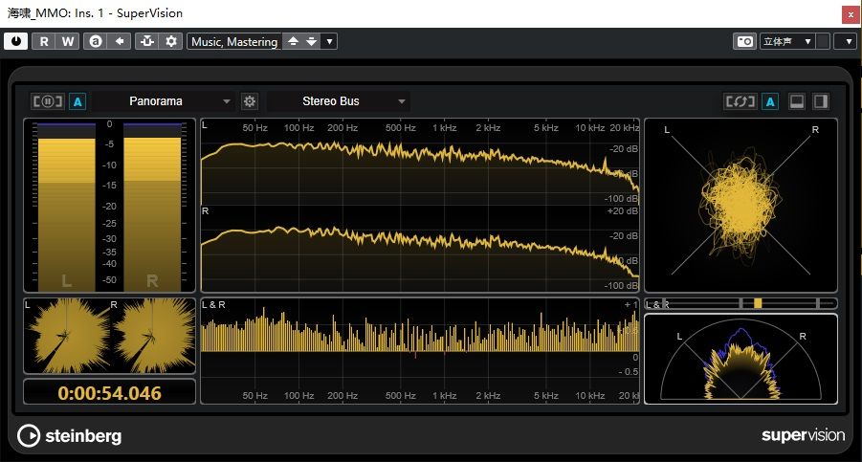Split module horizontally with bottom-split icon

point(797,101)
